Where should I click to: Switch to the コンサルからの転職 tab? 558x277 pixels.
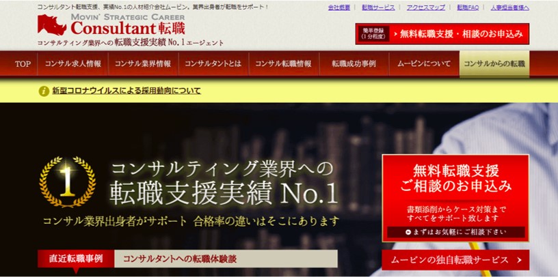(494, 64)
